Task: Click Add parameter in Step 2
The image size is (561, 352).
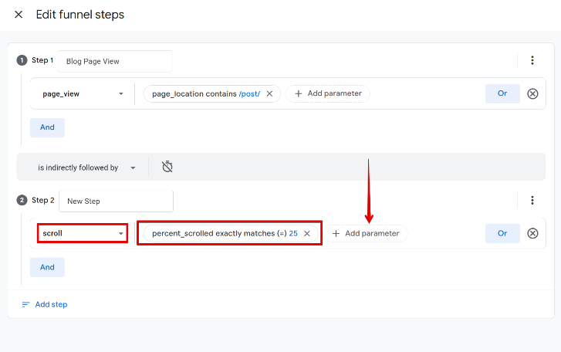Action: 366,233
